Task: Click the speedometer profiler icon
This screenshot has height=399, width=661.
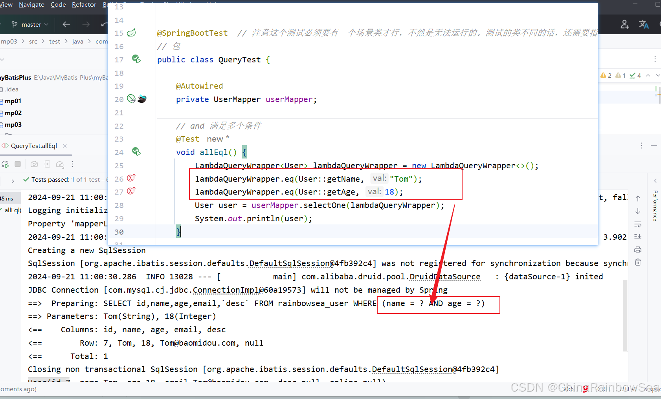Action: pos(60,164)
